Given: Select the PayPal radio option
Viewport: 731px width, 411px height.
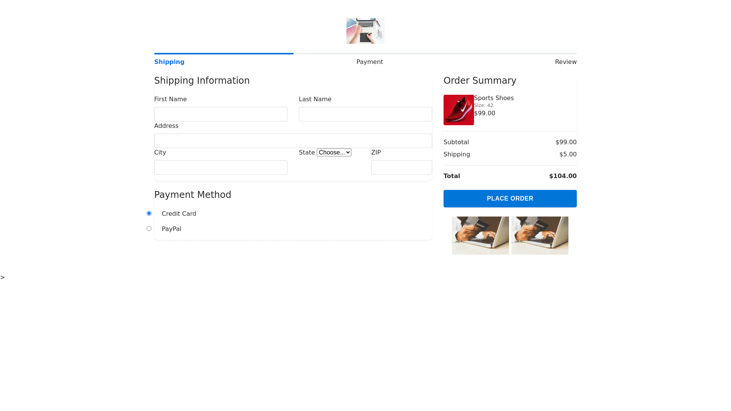Looking at the screenshot, I should point(149,229).
